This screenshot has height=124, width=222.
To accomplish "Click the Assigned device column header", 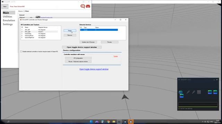I will point(43,28).
